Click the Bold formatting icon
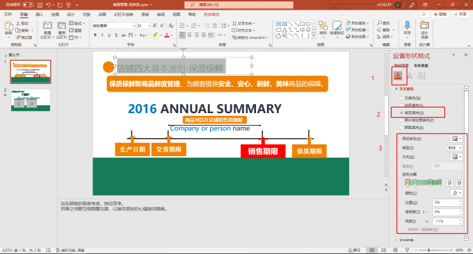 tap(95, 35)
